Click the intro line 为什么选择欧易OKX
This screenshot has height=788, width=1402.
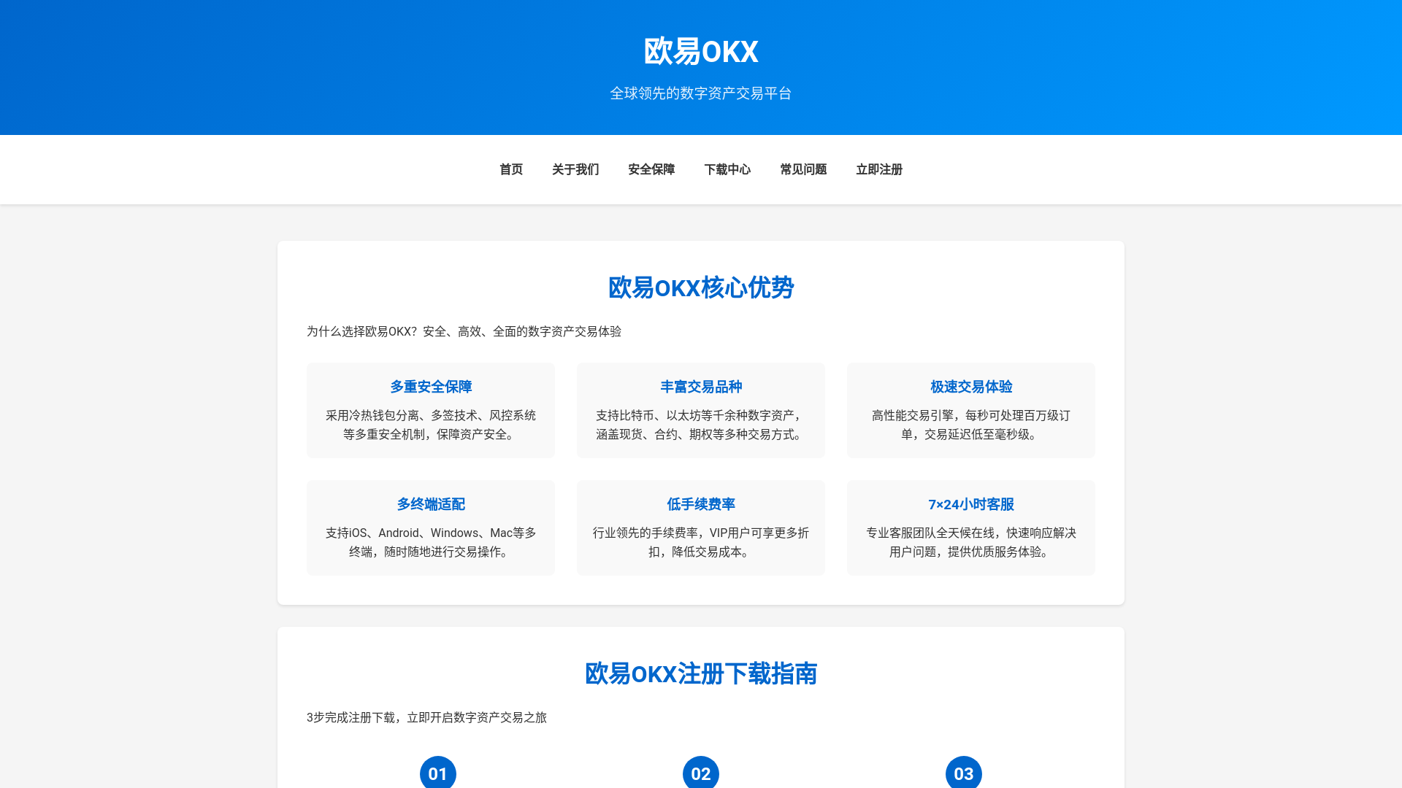point(464,331)
